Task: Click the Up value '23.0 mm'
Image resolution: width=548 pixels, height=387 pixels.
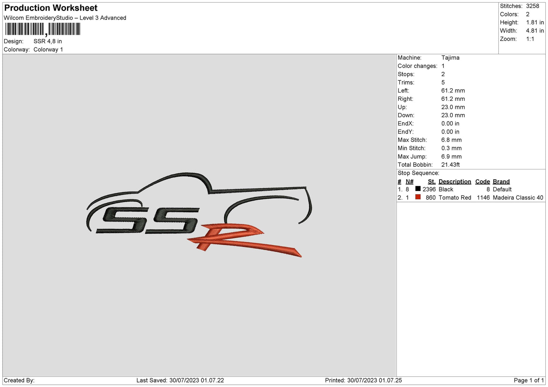Action: pos(453,107)
